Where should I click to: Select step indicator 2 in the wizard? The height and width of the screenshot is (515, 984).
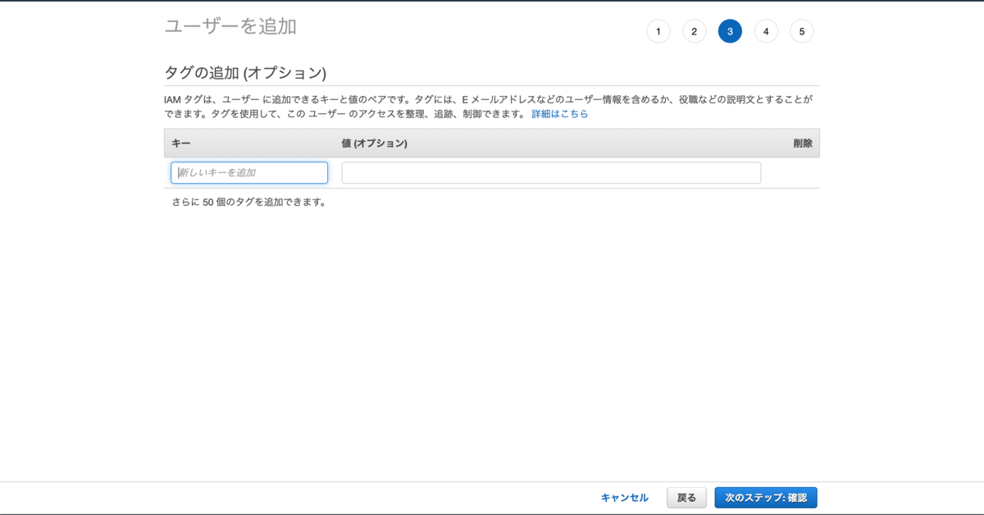pos(694,31)
